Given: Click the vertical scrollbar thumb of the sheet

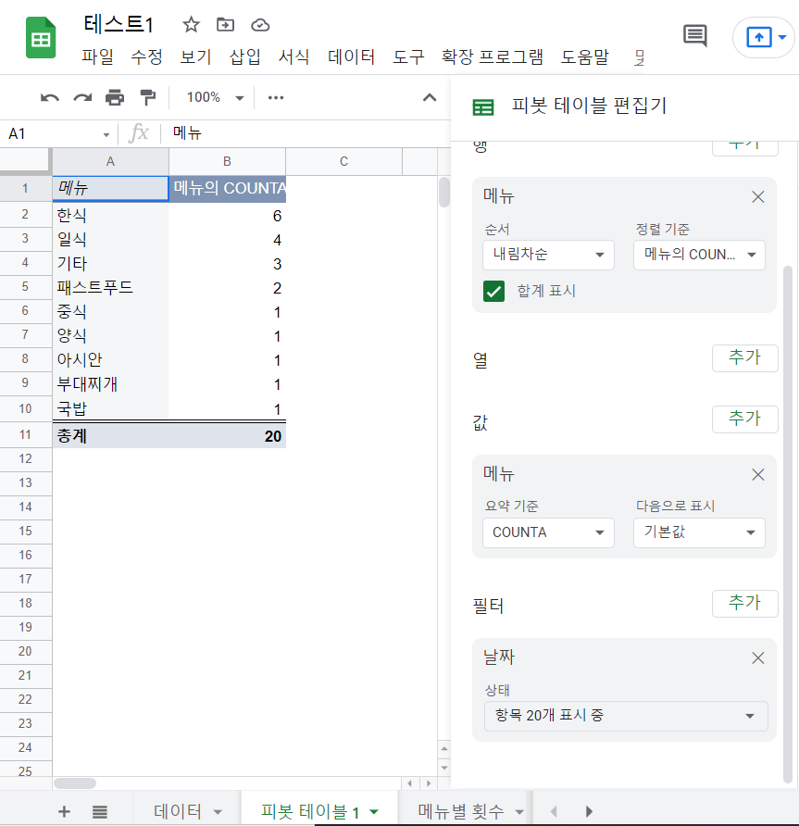Looking at the screenshot, I should (444, 193).
